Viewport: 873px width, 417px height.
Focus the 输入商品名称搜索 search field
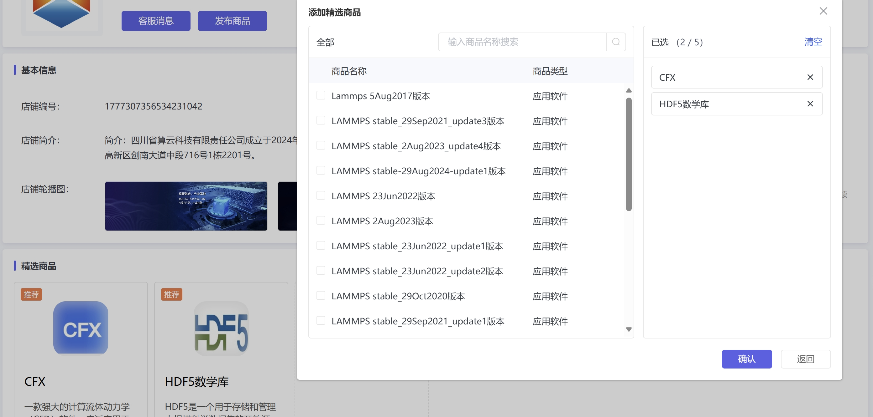click(x=522, y=42)
